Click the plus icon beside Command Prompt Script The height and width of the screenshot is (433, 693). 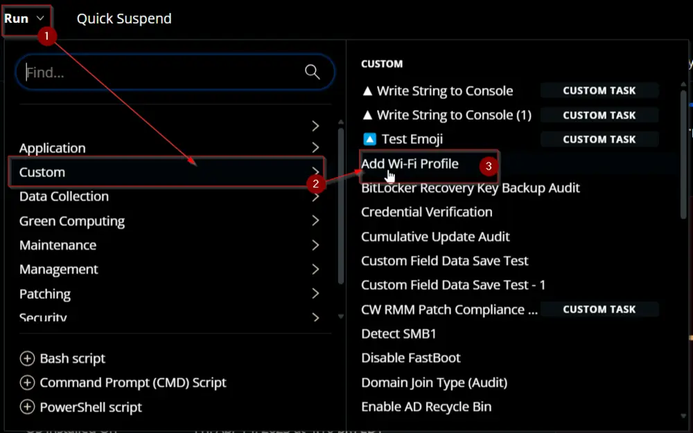coord(28,383)
